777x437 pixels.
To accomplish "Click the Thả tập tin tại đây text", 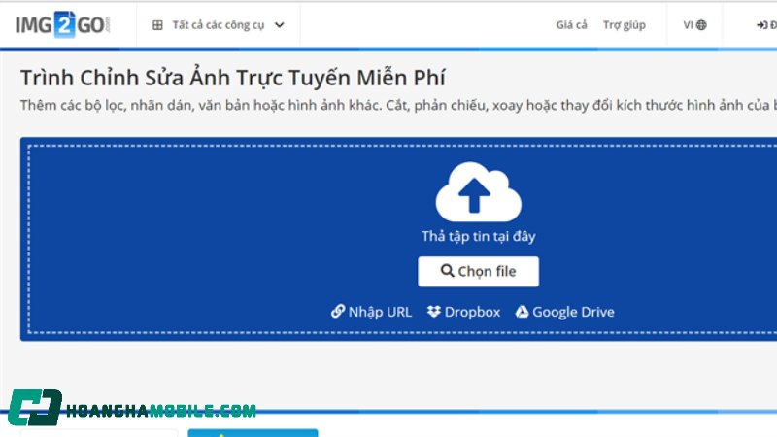I will pyautogui.click(x=478, y=236).
